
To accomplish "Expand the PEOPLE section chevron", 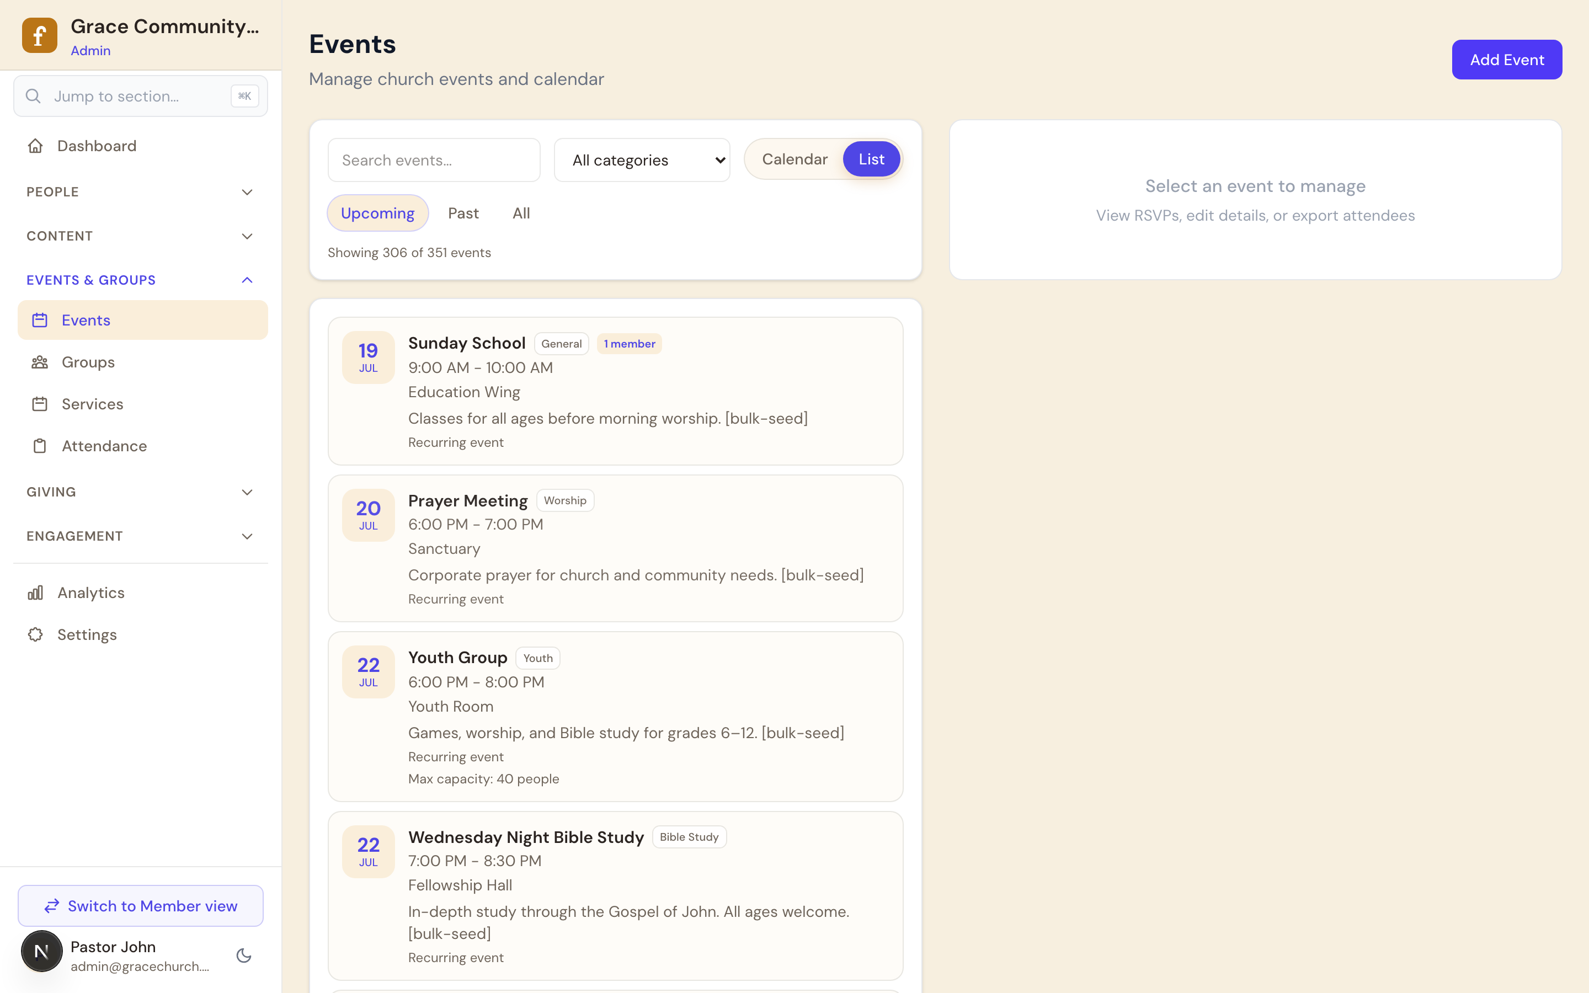I will [247, 193].
